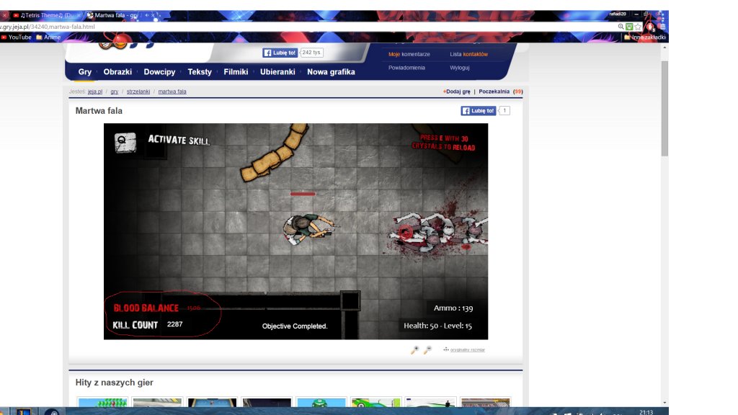The height and width of the screenshot is (415, 738).
Task: Go to the Teksty section
Action: pyautogui.click(x=200, y=72)
